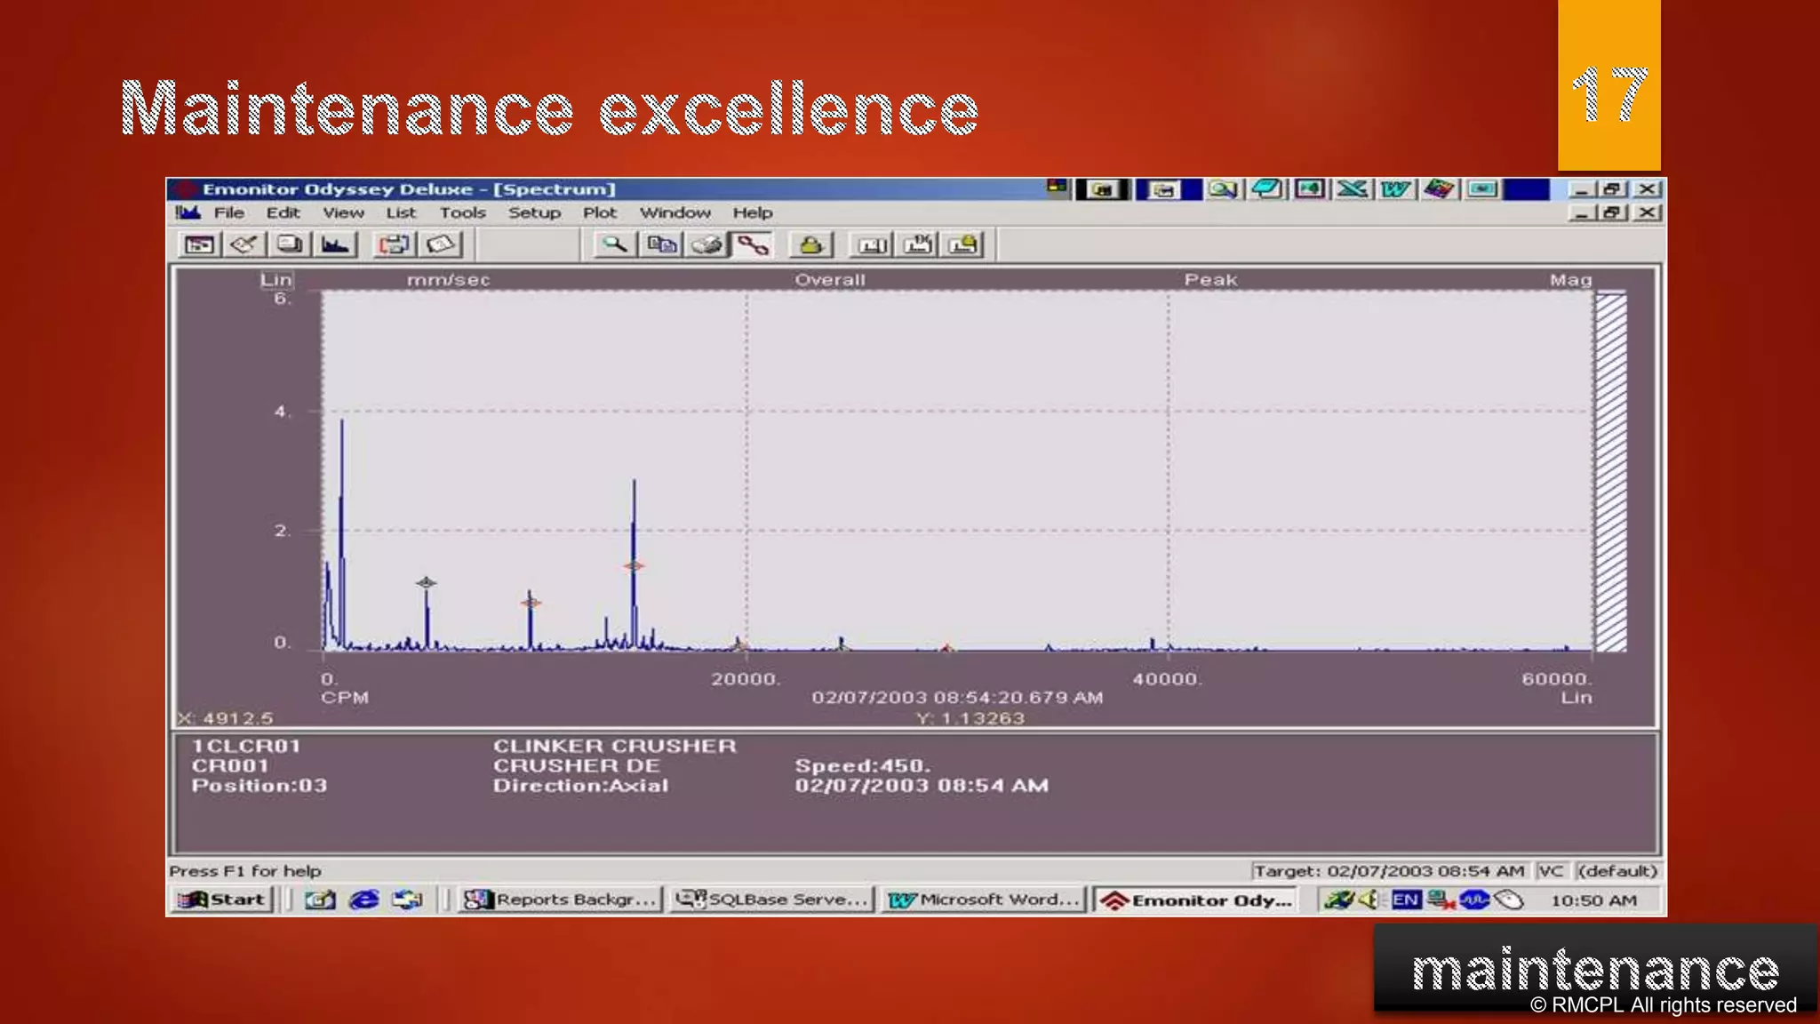Open the Plot menu

(x=599, y=212)
